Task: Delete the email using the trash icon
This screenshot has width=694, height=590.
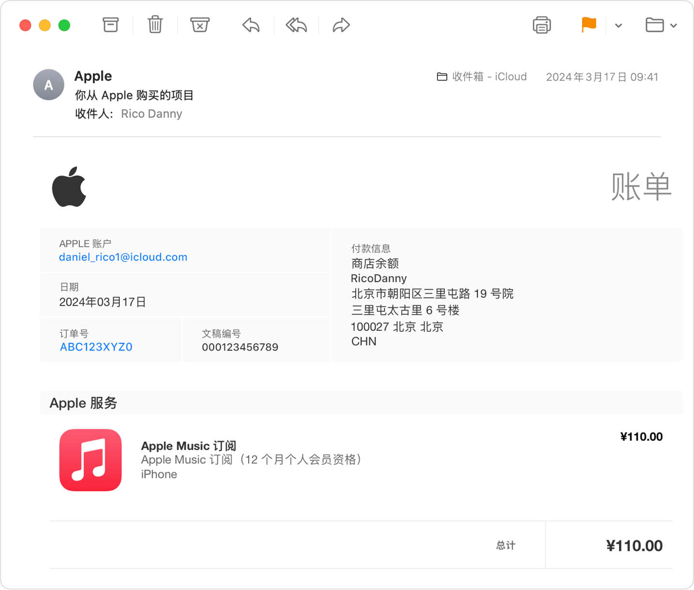Action: coord(155,24)
